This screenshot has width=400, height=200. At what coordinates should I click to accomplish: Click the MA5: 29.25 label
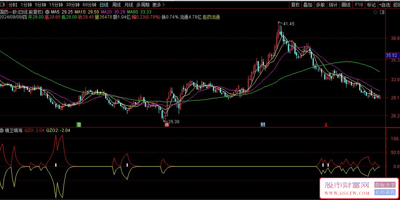coord(62,12)
